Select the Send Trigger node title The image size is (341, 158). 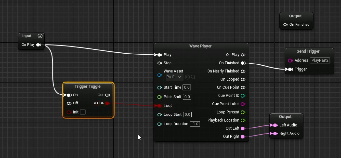pyautogui.click(x=308, y=51)
